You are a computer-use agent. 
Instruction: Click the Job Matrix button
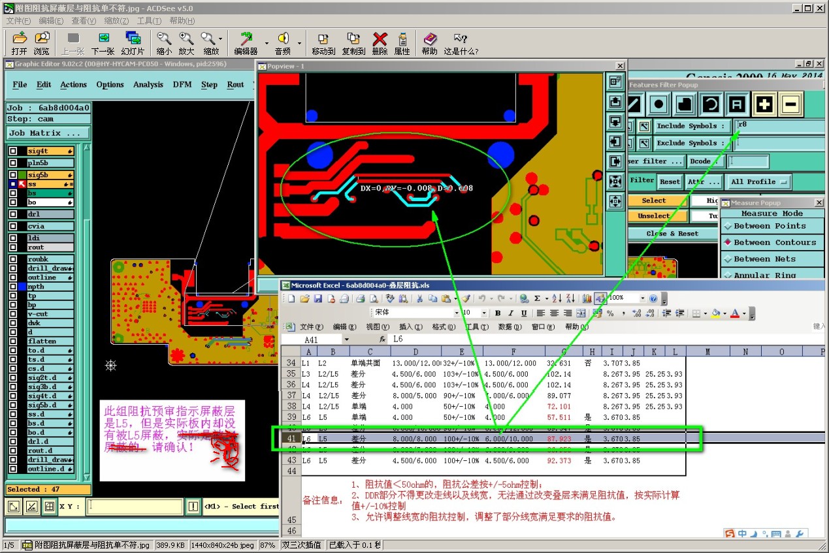click(x=48, y=133)
